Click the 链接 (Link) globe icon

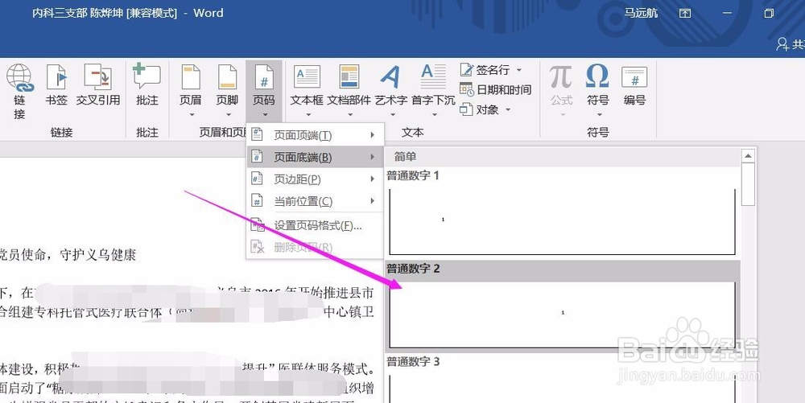tap(19, 79)
